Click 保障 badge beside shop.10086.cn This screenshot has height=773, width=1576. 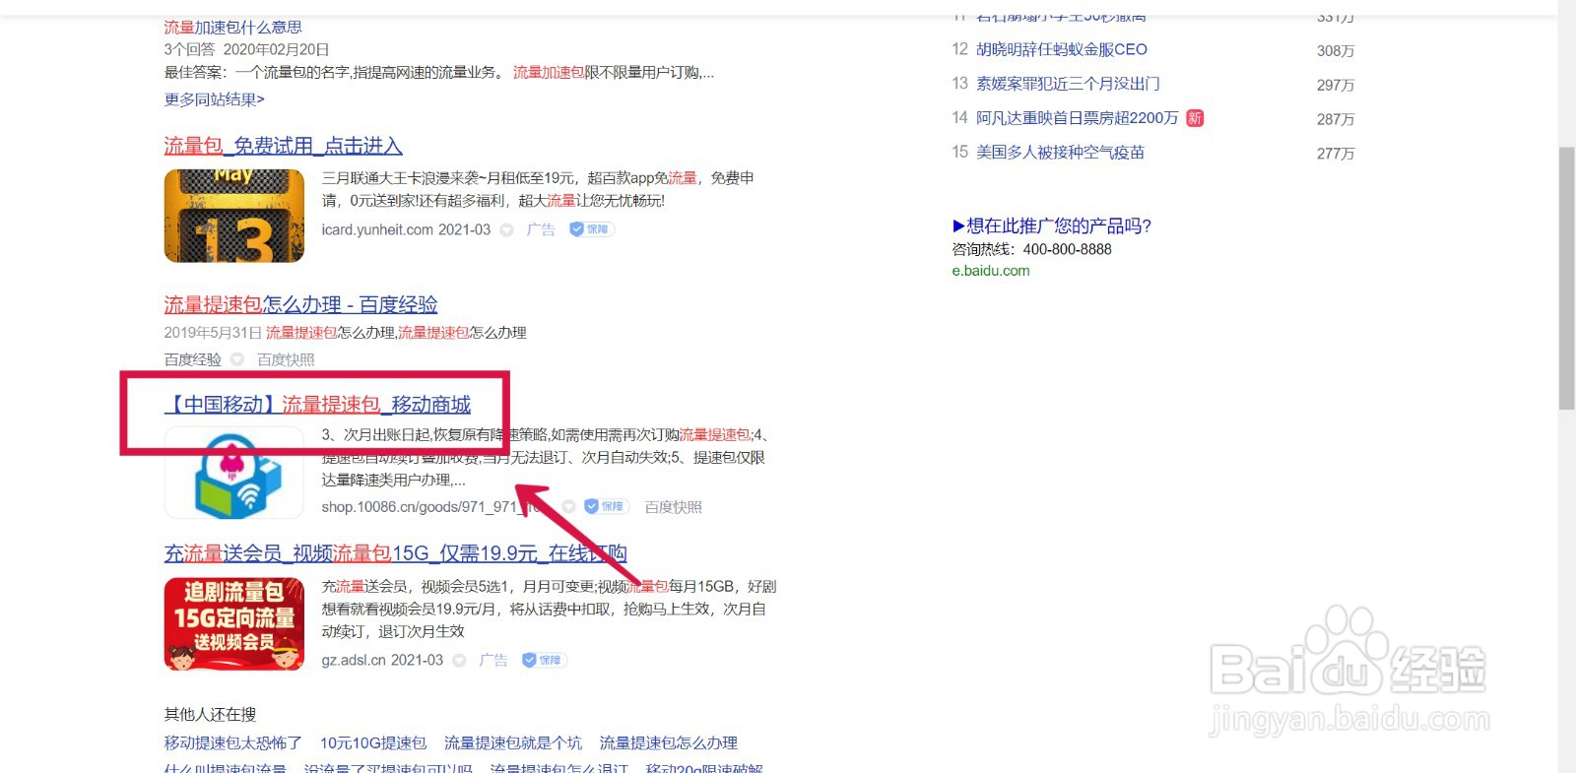(x=607, y=506)
